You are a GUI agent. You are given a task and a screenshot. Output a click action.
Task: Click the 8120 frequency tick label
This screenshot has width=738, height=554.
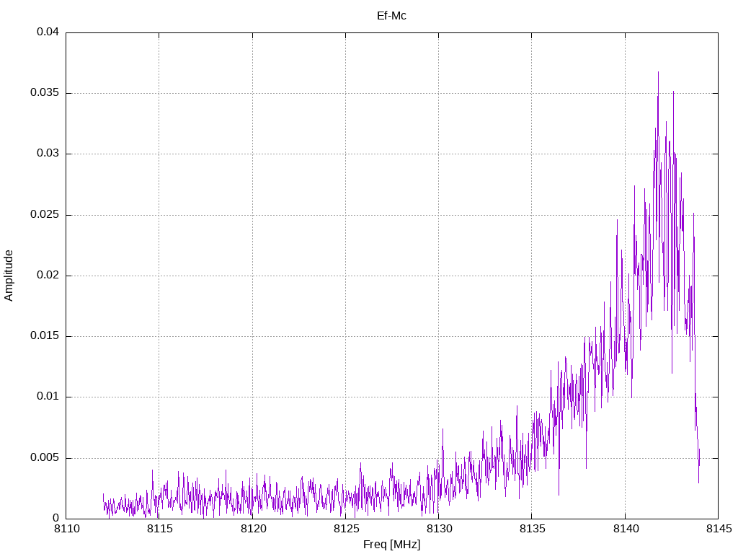tap(252, 529)
